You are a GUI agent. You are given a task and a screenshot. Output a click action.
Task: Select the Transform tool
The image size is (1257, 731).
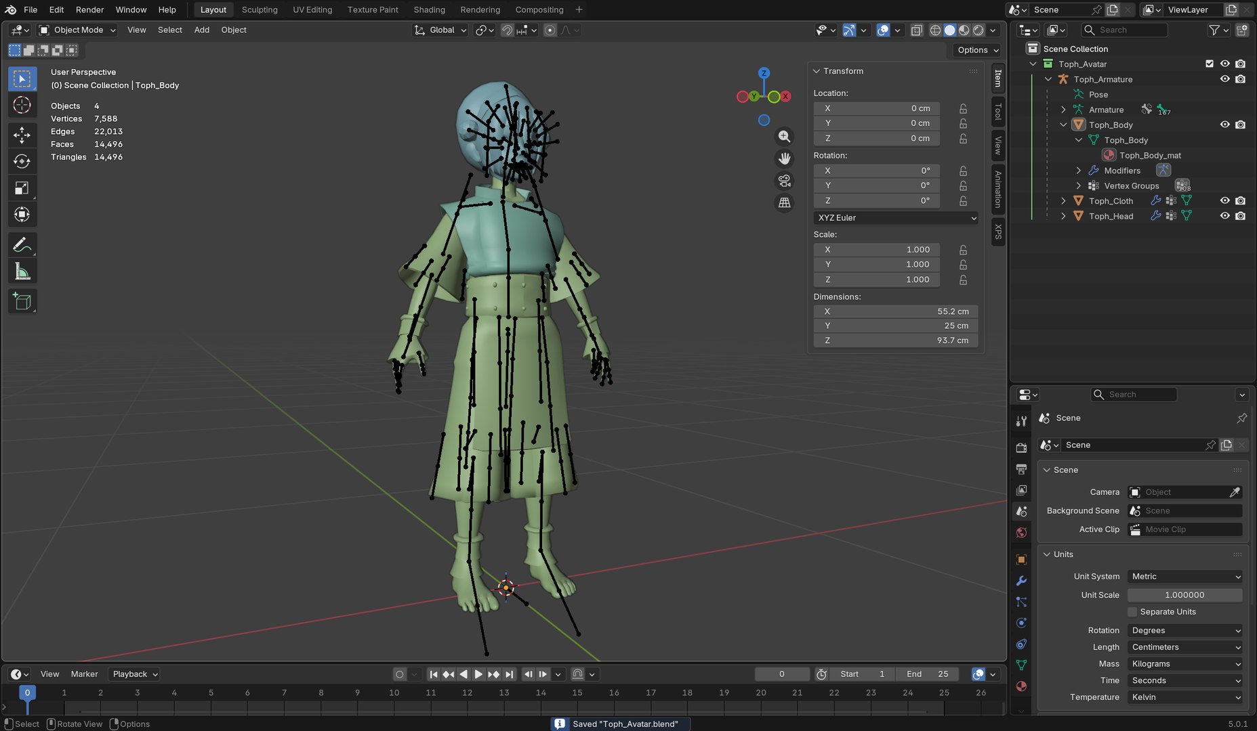click(22, 214)
